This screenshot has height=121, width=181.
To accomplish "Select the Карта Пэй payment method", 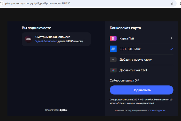I will (141, 38).
